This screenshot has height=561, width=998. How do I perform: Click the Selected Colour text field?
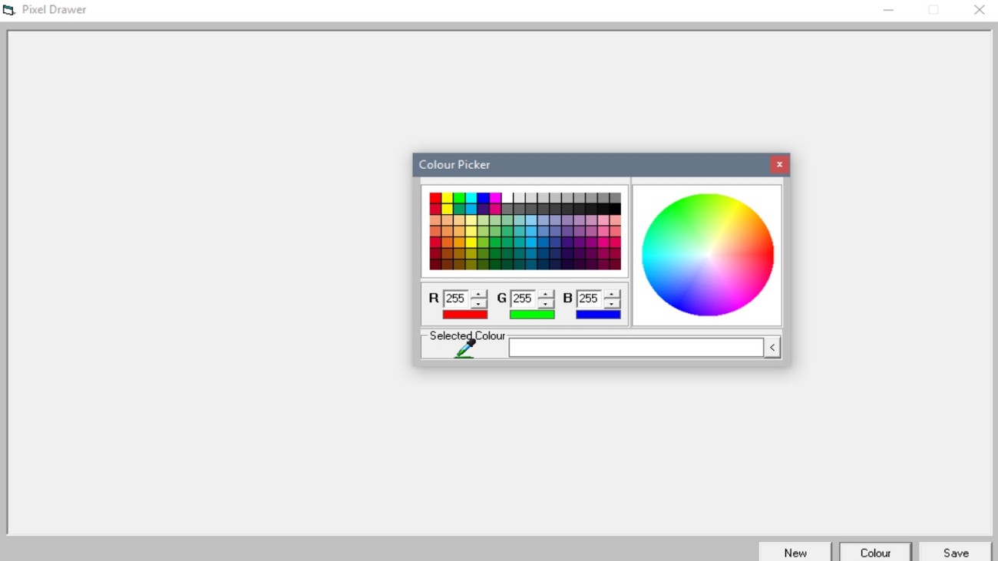click(x=637, y=347)
